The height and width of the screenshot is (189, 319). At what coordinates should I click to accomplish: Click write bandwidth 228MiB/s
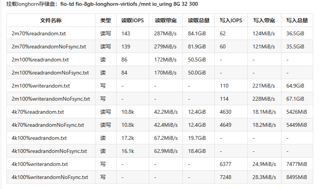(264, 99)
